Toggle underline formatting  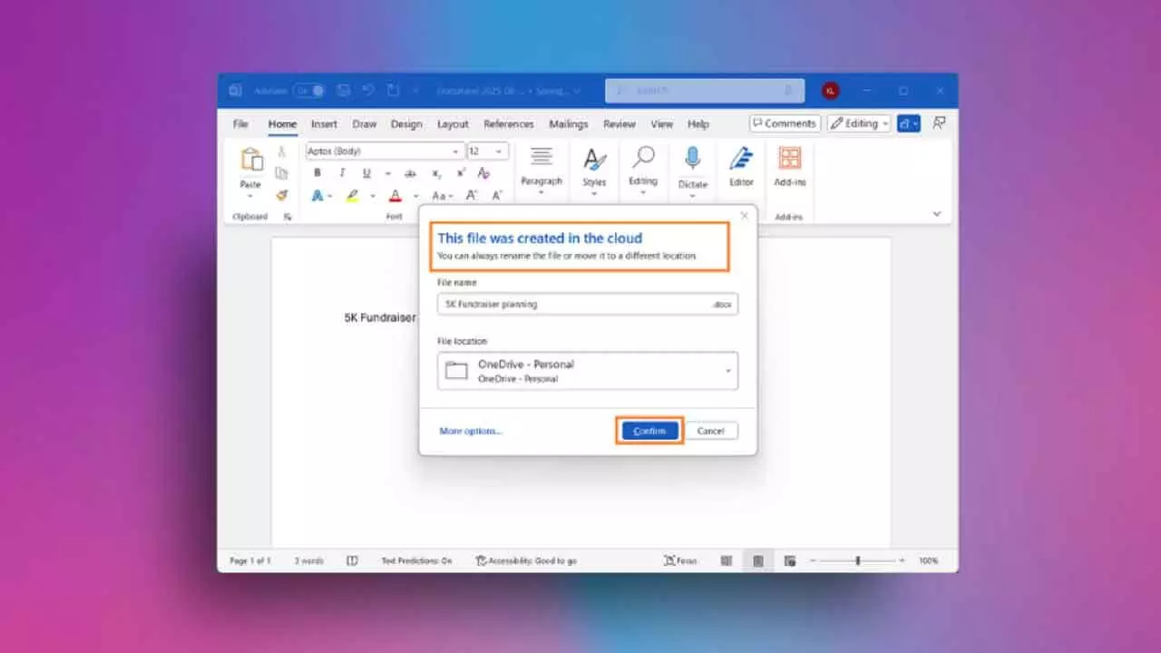(366, 172)
